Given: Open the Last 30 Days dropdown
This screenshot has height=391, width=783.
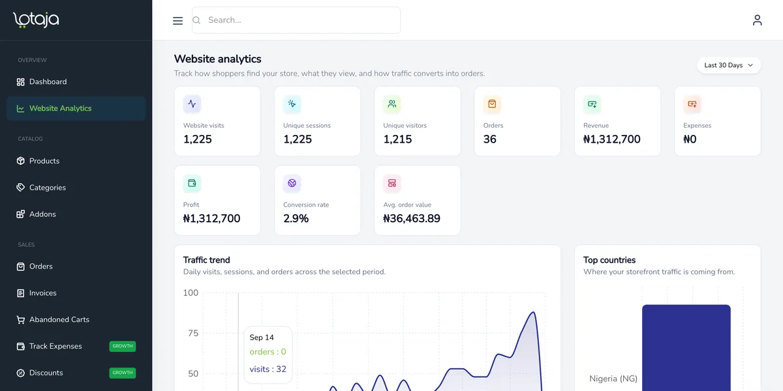Looking at the screenshot, I should click(729, 65).
